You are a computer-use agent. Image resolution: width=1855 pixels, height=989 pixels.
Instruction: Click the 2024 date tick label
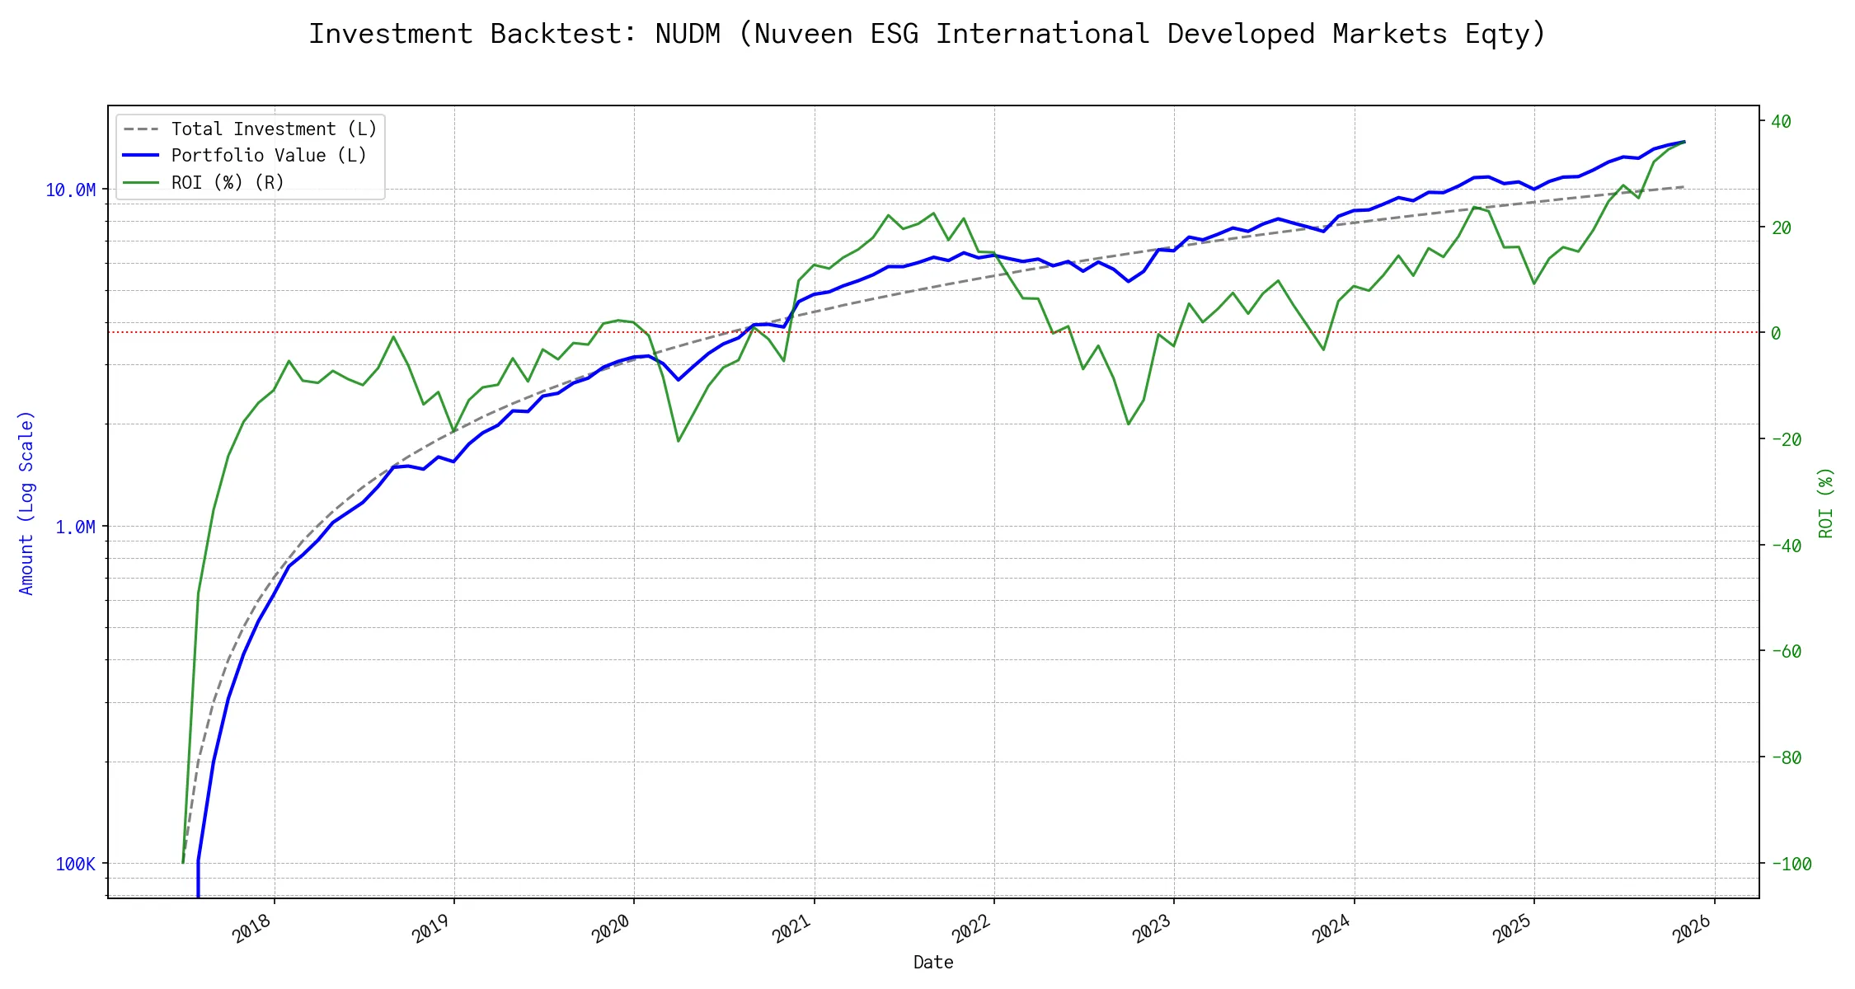pos(1331,929)
